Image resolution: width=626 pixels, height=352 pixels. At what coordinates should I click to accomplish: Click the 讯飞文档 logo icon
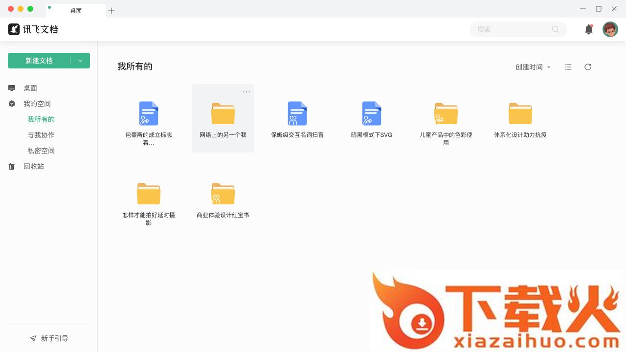coord(14,29)
